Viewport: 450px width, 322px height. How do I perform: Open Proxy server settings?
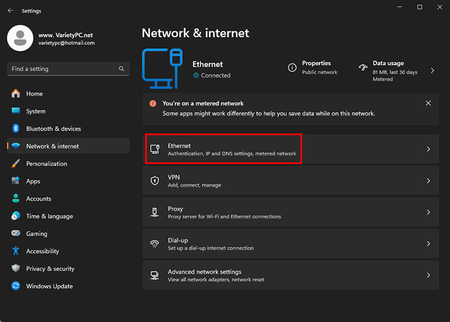[x=291, y=212]
